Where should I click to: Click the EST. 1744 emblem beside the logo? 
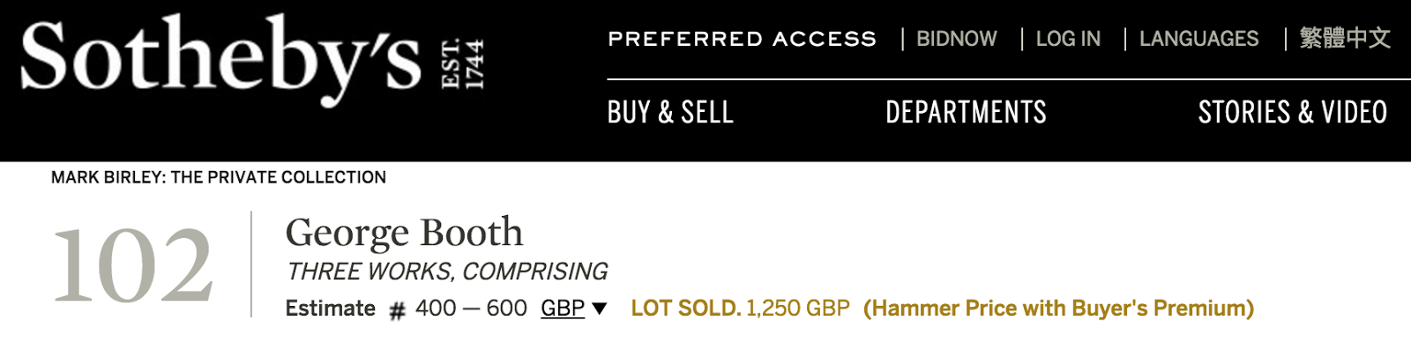463,63
